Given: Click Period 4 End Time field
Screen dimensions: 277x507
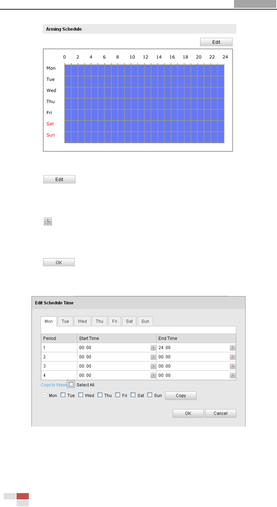Looking at the screenshot, I should (196, 375).
